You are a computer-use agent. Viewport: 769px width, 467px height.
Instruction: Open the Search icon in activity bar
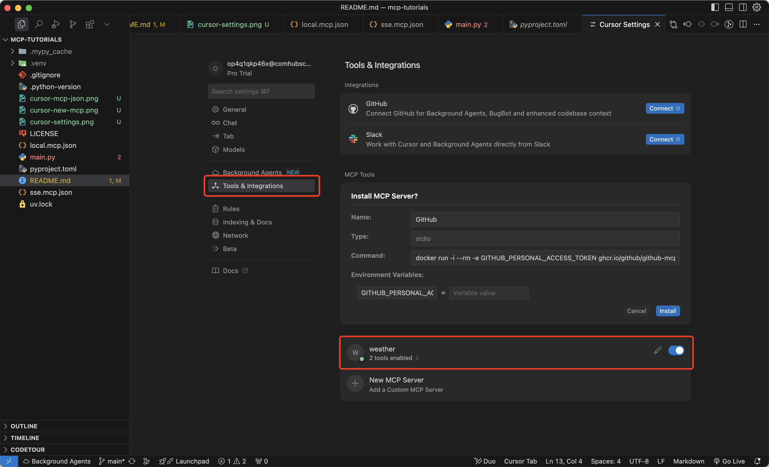pyautogui.click(x=39, y=24)
